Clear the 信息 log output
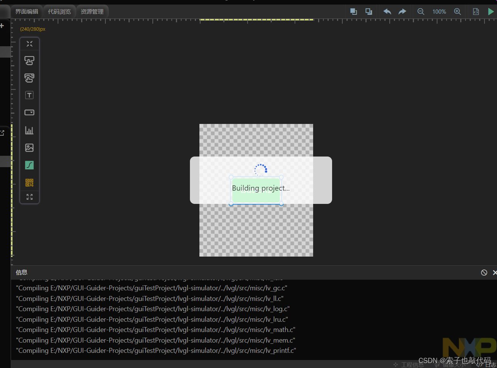The width and height of the screenshot is (497, 368). pos(484,272)
